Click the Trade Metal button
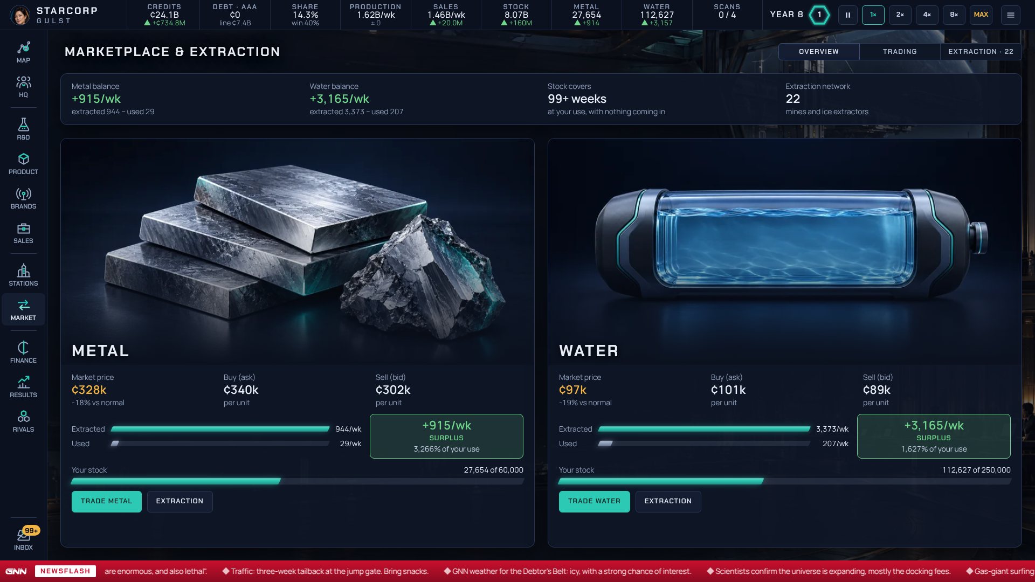The image size is (1035, 582). [x=106, y=501]
